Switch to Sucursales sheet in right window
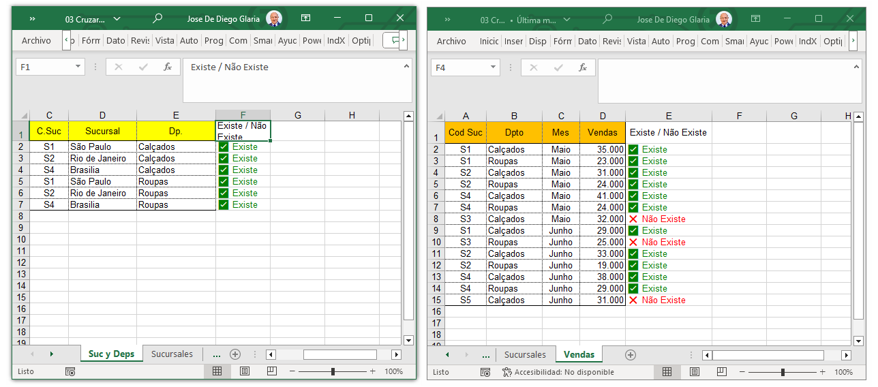 pos(525,355)
